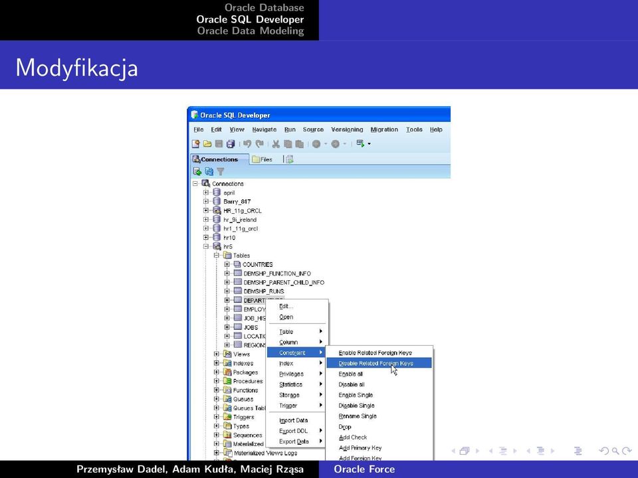This screenshot has width=638, height=478.
Task: Open dropdown arrow beside SQL Worksheet icon
Action: pos(369,144)
